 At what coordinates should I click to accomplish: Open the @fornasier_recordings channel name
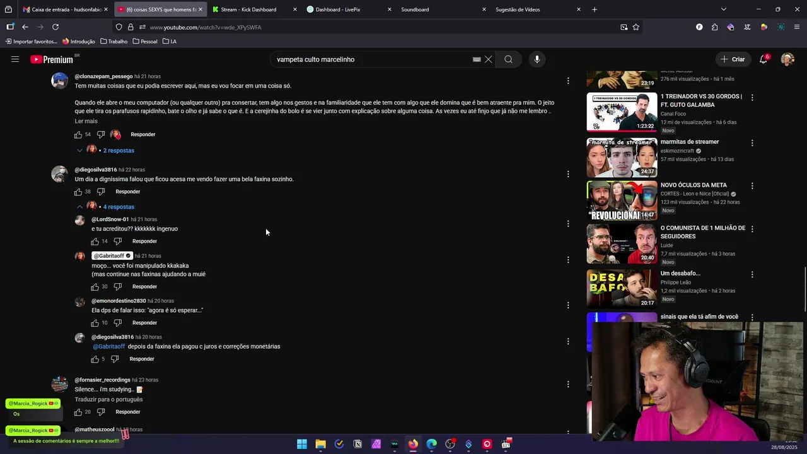click(102, 380)
